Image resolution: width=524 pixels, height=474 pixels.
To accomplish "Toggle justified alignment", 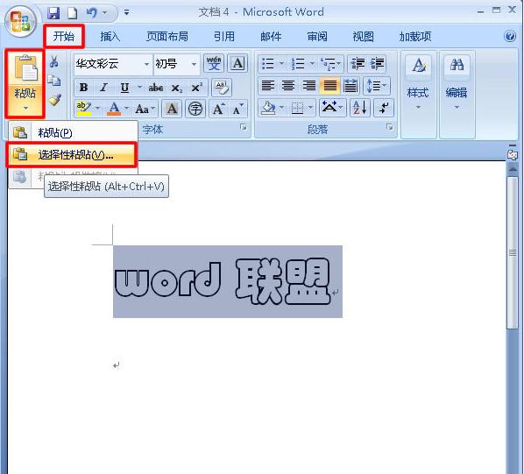I will coord(329,86).
